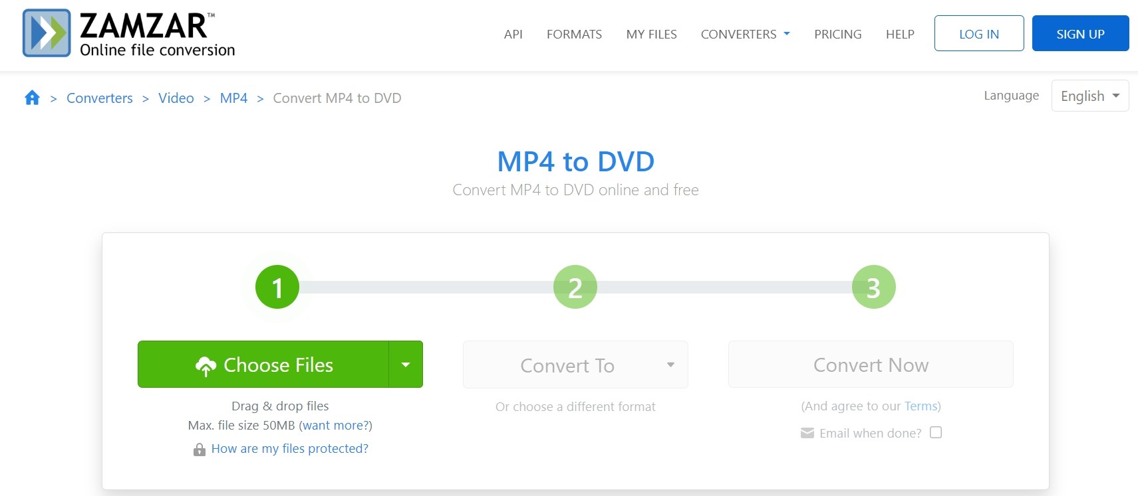Open the Terms link
The width and height of the screenshot is (1138, 496).
tap(921, 406)
